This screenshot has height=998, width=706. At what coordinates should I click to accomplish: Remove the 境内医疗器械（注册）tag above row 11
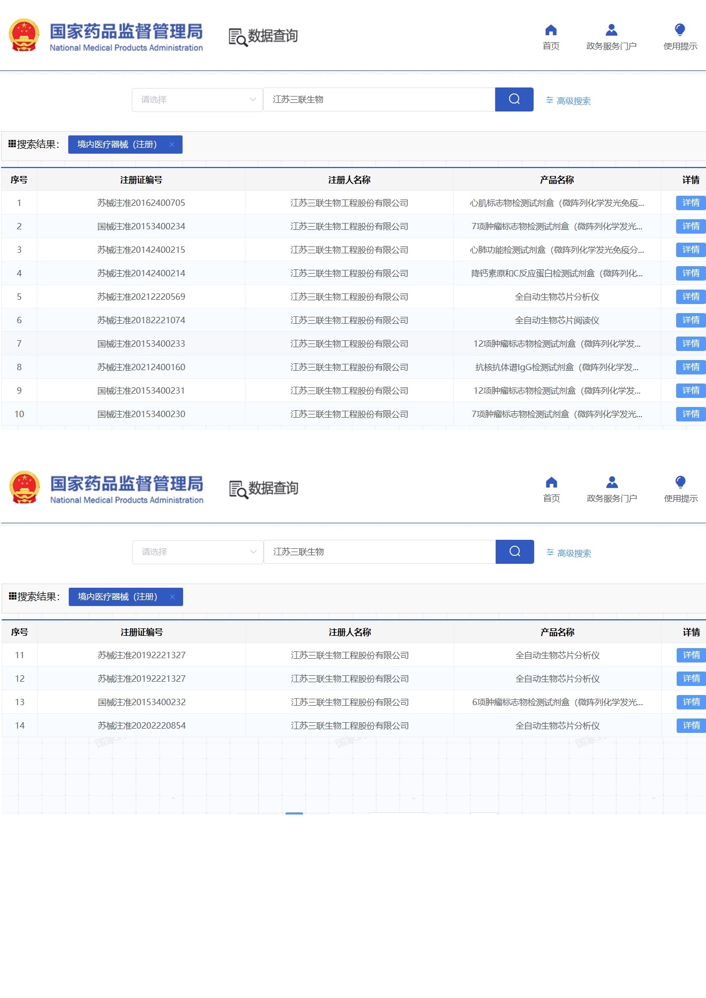pos(172,597)
